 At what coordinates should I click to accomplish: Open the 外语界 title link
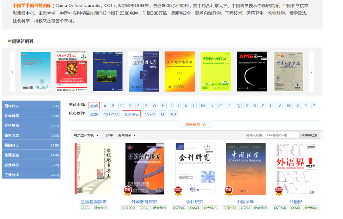(296, 202)
